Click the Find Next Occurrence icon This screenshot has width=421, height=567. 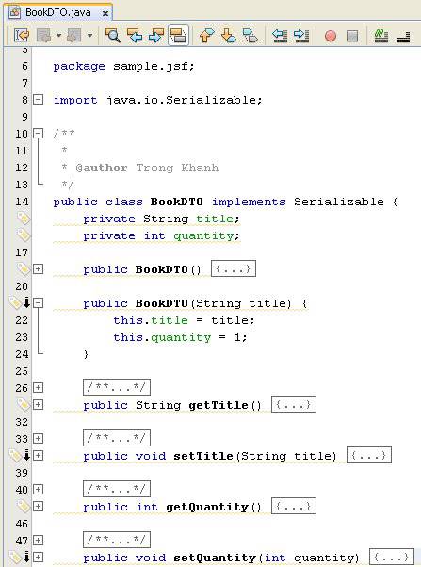click(x=156, y=36)
